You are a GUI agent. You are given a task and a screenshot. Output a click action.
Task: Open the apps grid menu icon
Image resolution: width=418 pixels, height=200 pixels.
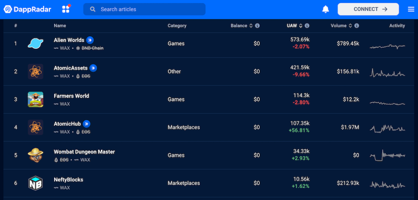tap(66, 9)
